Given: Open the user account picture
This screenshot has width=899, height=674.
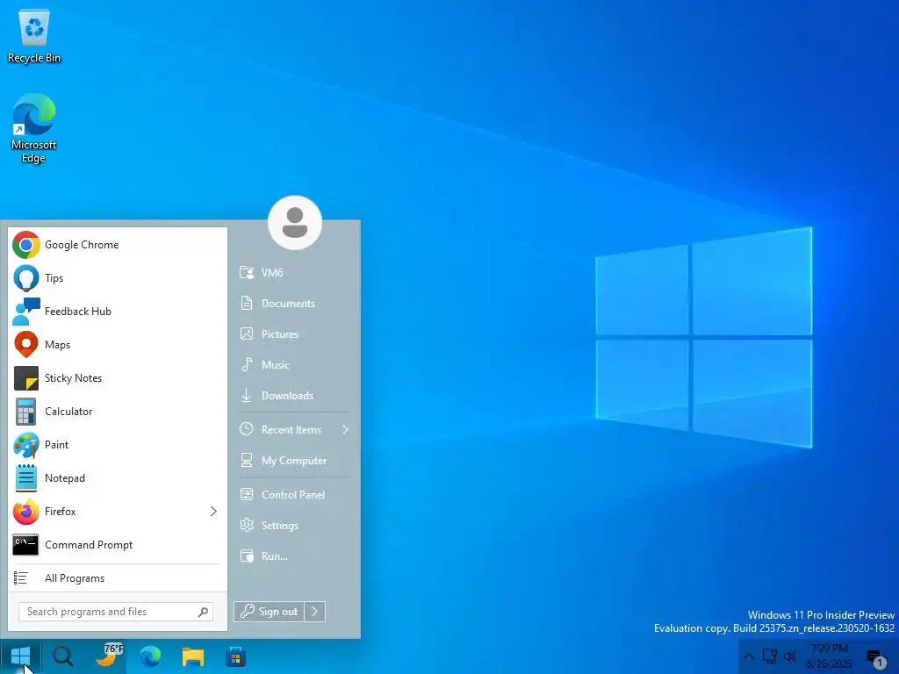Looking at the screenshot, I should click(x=295, y=223).
